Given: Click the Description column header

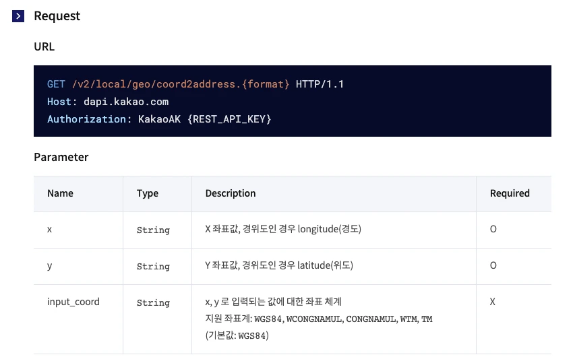Looking at the screenshot, I should (231, 193).
